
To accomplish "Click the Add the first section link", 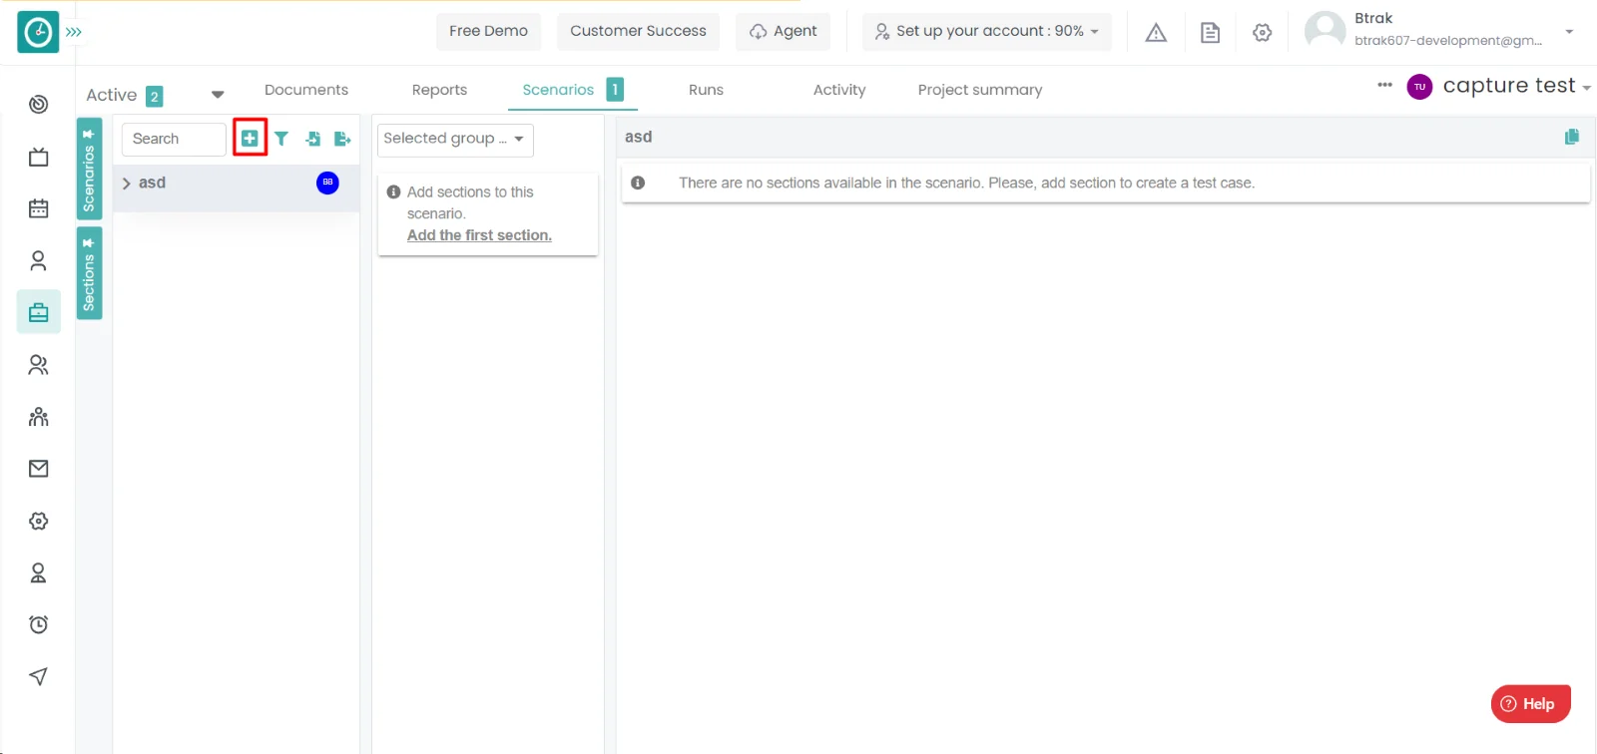I will point(479,235).
